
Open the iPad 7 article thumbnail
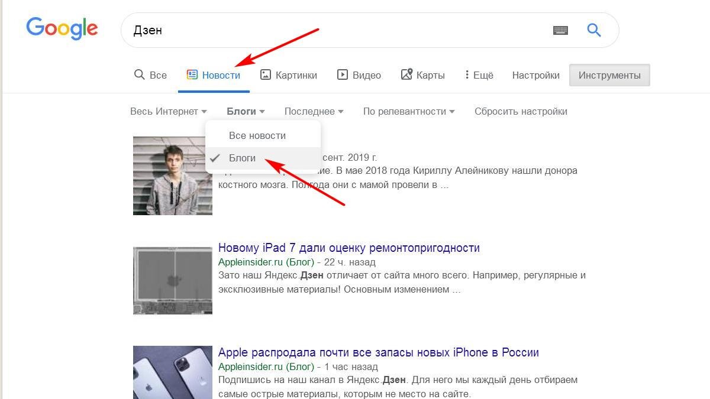[x=173, y=280]
